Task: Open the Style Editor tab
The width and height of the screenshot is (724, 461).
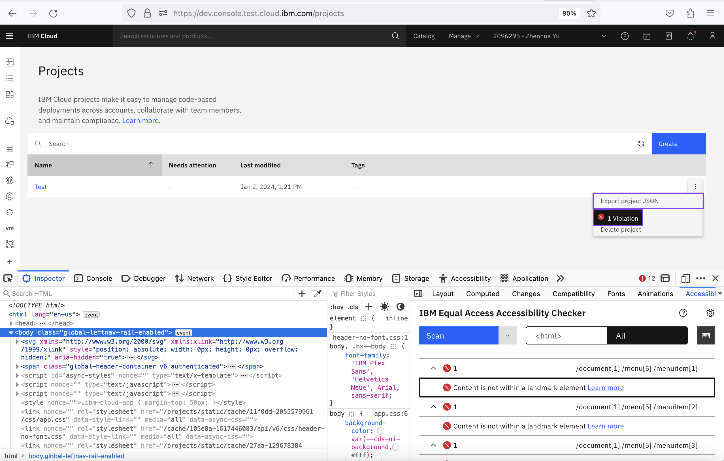Action: [248, 279]
